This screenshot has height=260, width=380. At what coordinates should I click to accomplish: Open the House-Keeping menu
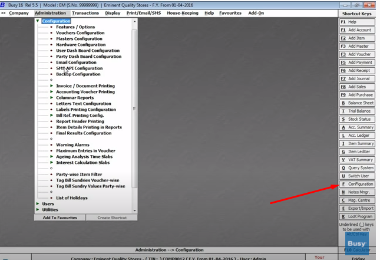[x=183, y=13]
